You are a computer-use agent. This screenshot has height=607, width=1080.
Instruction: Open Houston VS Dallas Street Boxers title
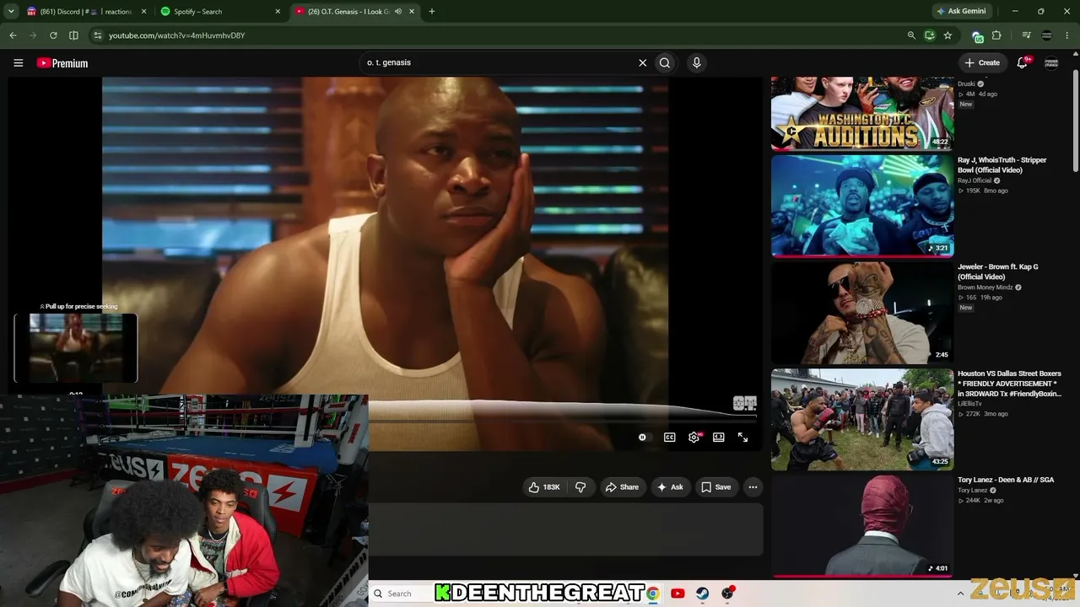click(1009, 384)
